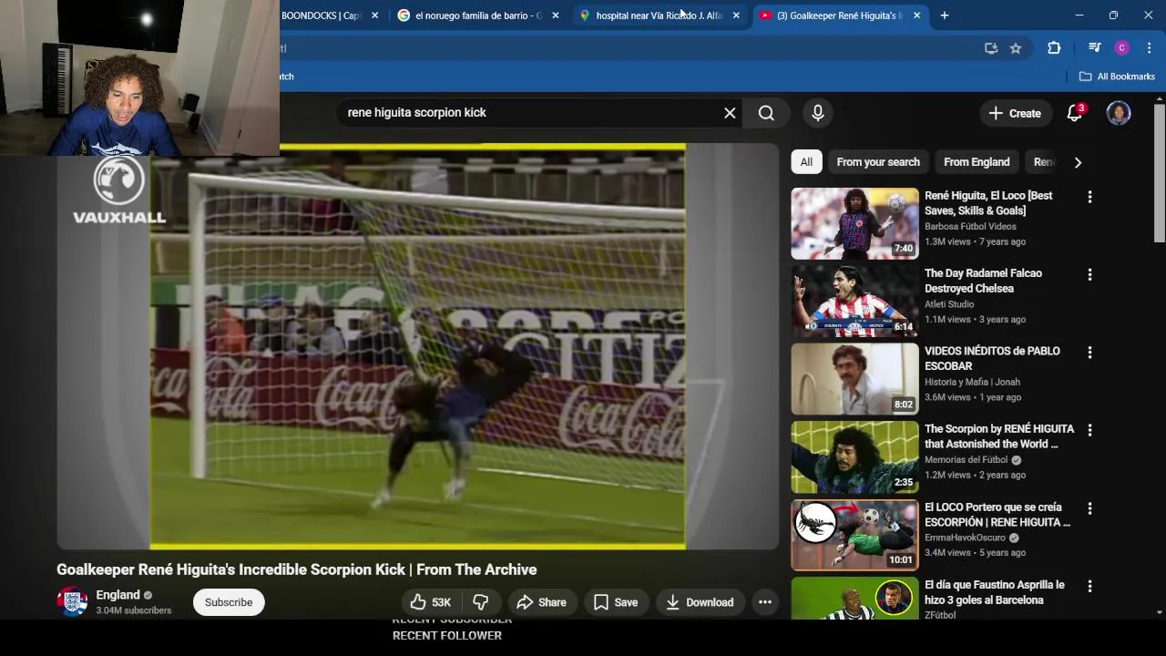Open media control icon in Chrome toolbar
Image resolution: width=1166 pixels, height=656 pixels.
tap(1095, 48)
